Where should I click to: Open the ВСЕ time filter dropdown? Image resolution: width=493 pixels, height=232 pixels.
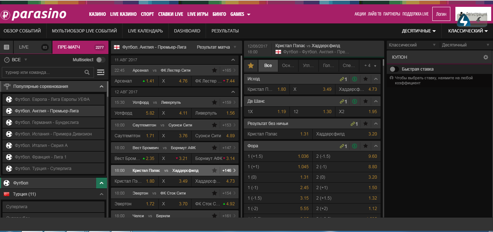[x=16, y=60]
